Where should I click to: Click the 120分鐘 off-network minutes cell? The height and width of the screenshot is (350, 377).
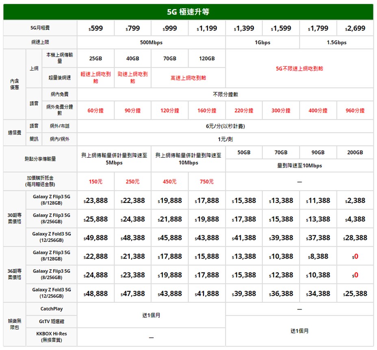coord(170,111)
